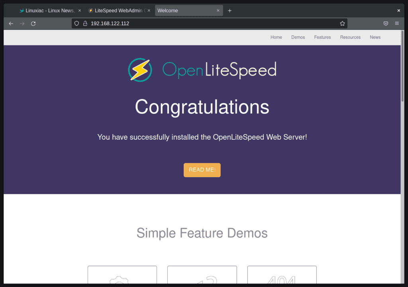Screen dimensions: 408x287
Task: Click the READ ME! button
Action: 202,170
